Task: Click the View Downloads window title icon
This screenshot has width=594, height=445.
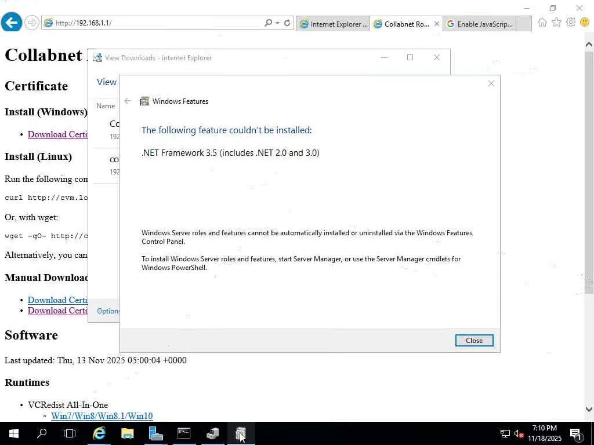Action: [97, 57]
